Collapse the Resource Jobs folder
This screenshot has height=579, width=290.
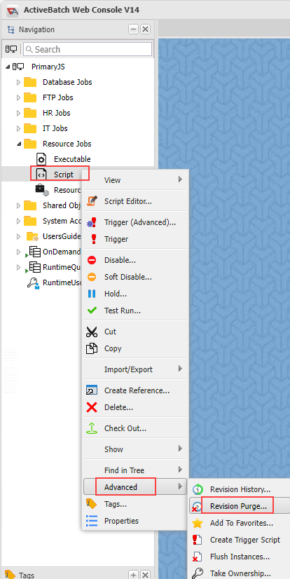pyautogui.click(x=18, y=144)
